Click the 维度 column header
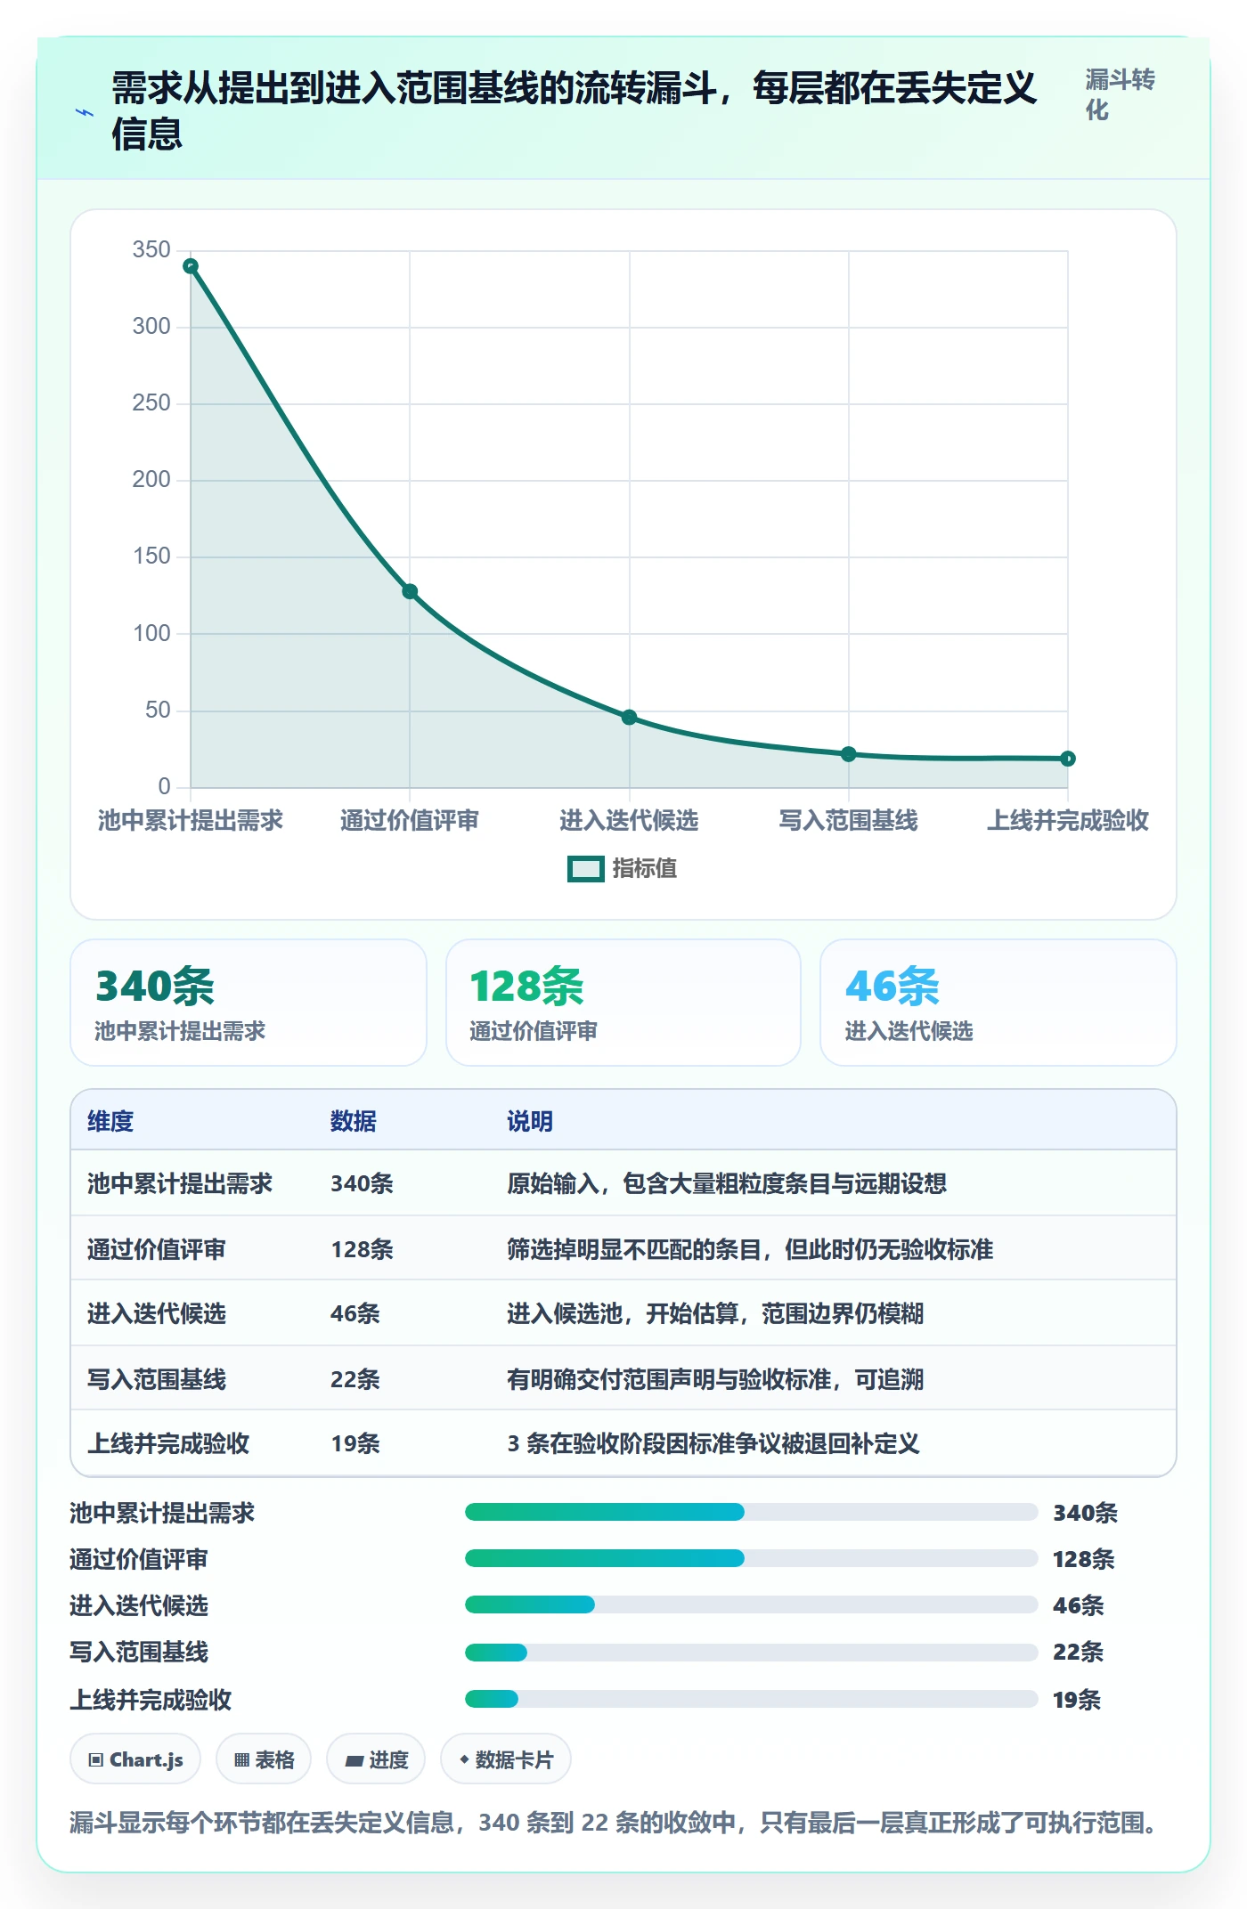The image size is (1247, 1909). coord(110,1121)
